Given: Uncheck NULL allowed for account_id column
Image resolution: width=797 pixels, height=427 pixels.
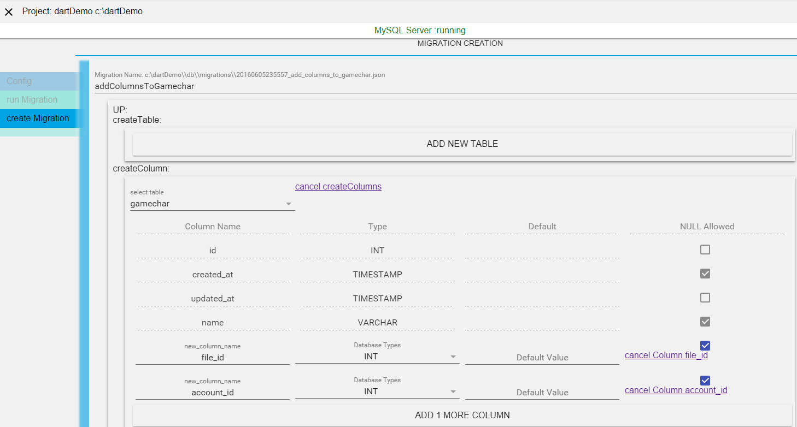Looking at the screenshot, I should coord(705,381).
